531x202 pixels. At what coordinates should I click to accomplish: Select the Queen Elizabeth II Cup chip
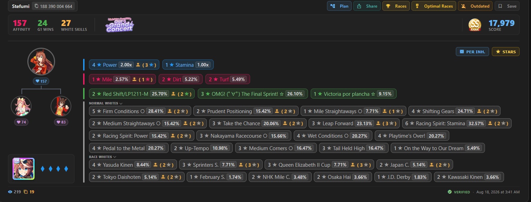click(319, 165)
